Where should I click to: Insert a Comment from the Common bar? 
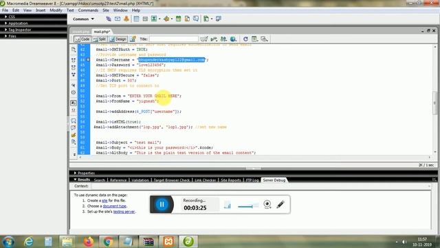[195, 19]
